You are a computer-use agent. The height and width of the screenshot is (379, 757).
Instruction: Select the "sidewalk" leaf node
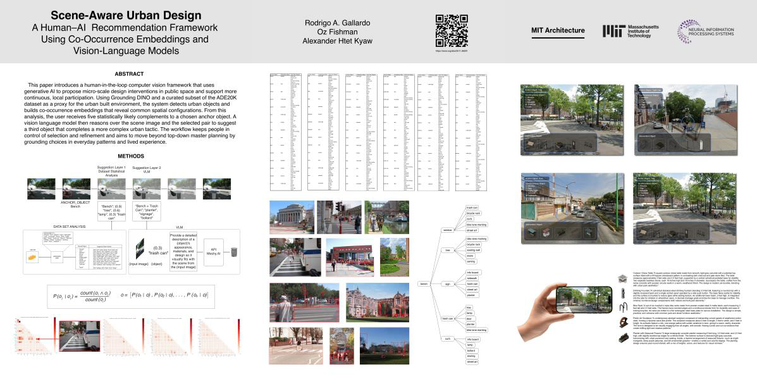pyautogui.click(x=472, y=277)
